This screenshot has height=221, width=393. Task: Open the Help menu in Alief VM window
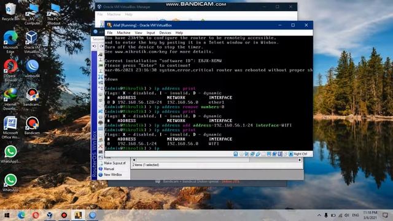[x=179, y=33]
